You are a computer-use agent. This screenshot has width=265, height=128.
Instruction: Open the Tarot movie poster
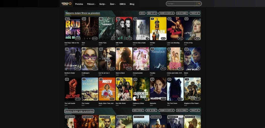90,28
